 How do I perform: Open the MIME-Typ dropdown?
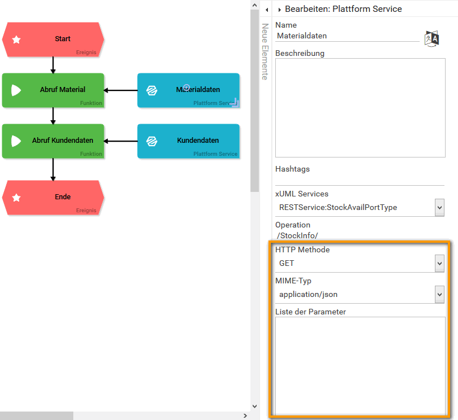pos(439,294)
